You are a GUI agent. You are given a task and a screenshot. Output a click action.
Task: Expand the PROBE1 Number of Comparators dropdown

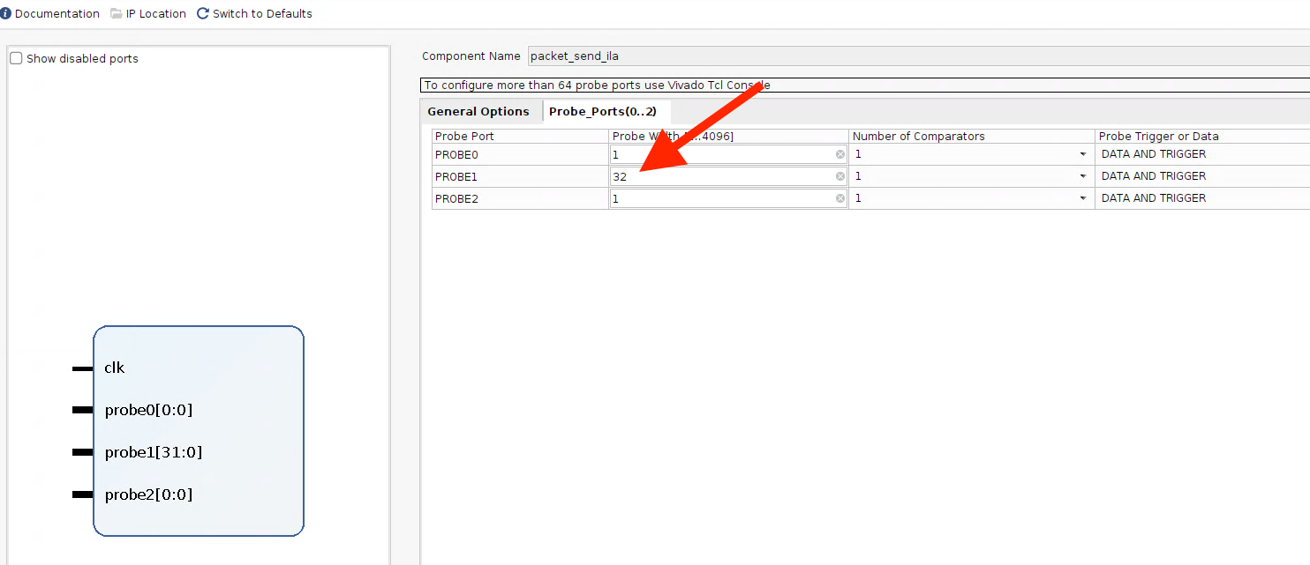click(x=1082, y=176)
